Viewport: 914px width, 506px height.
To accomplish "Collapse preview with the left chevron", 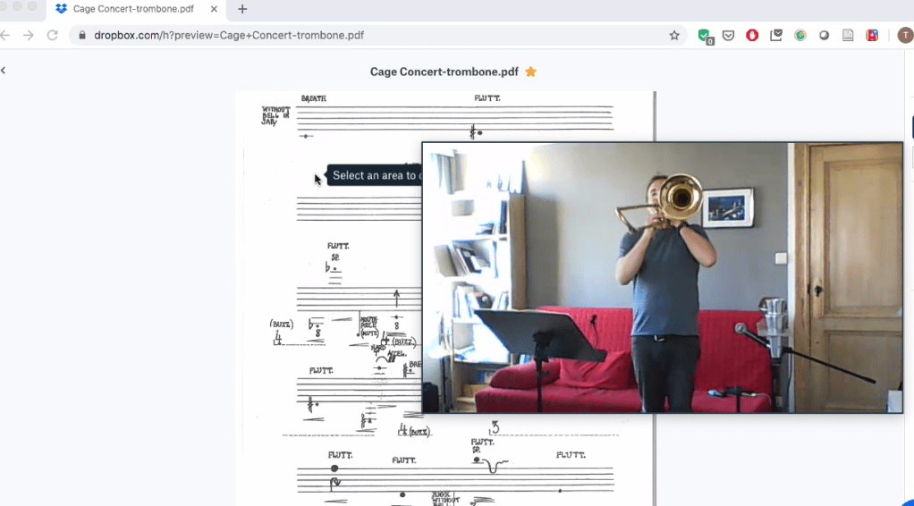I will click(x=4, y=71).
